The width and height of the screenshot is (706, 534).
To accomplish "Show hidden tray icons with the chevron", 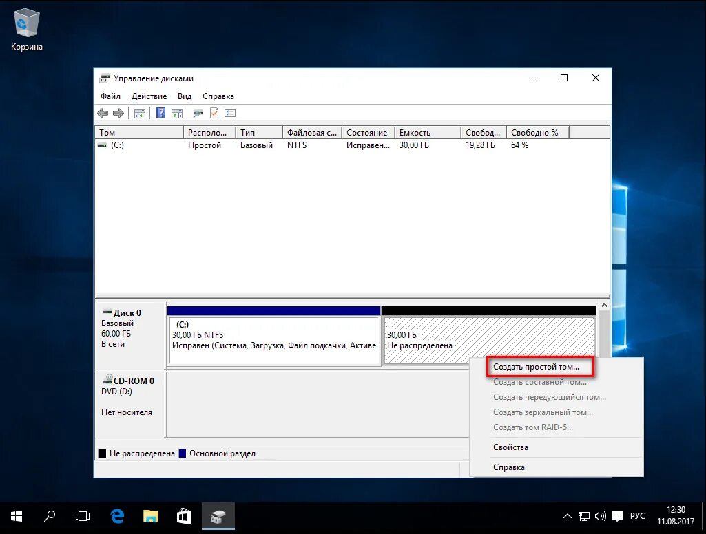I will click(568, 516).
